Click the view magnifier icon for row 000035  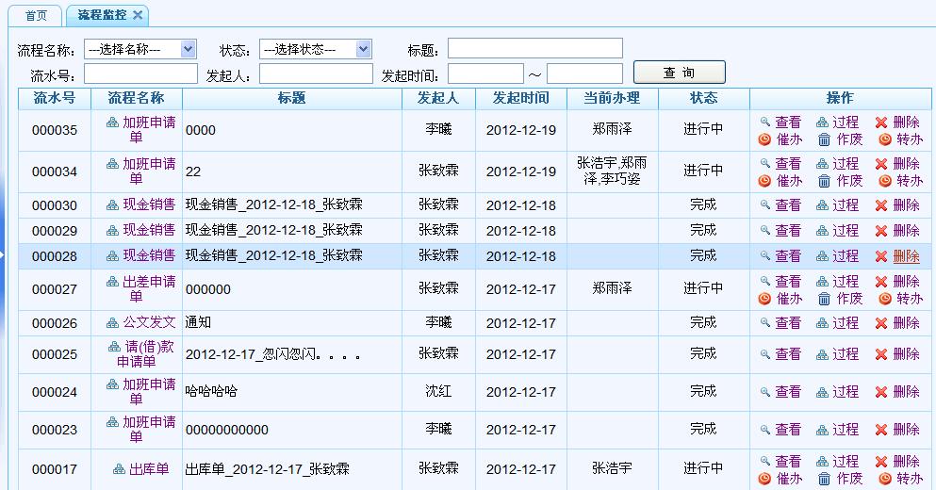765,122
